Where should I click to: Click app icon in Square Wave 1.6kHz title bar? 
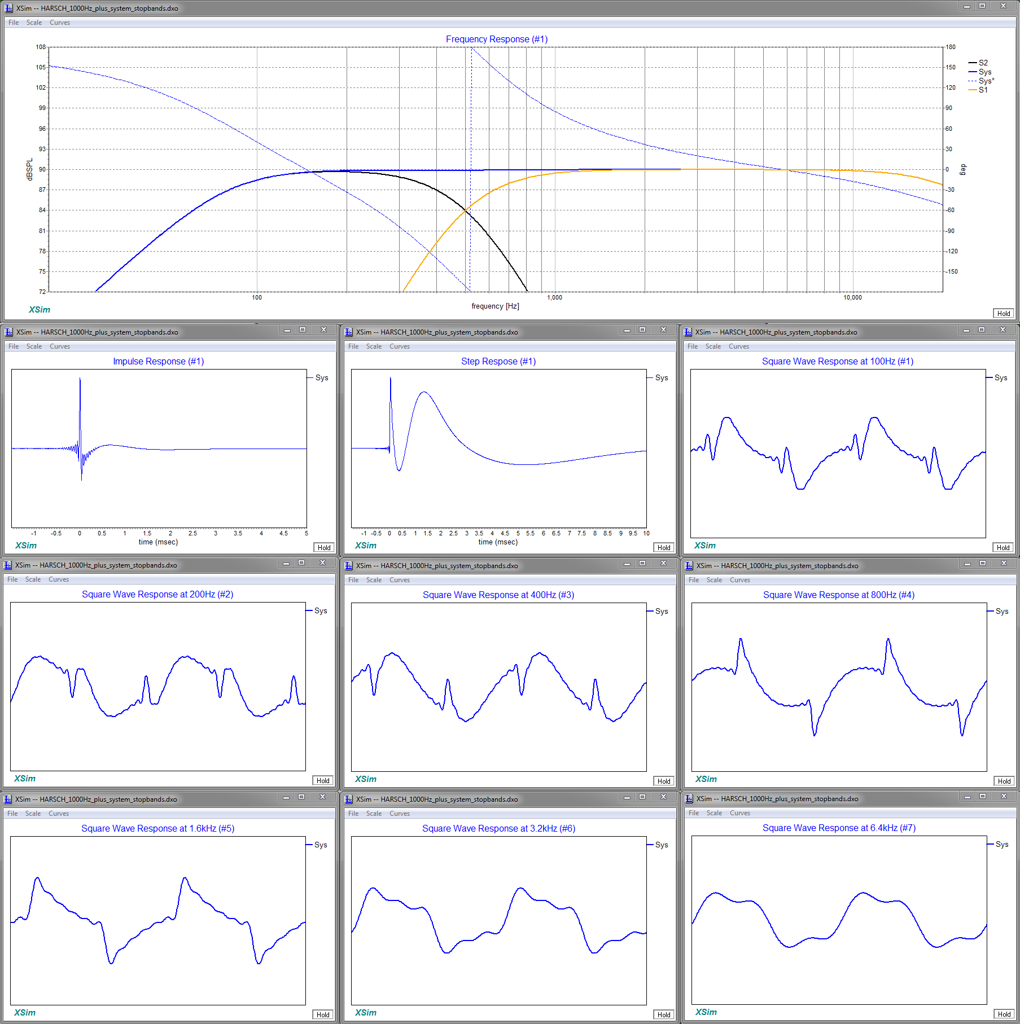click(7, 799)
